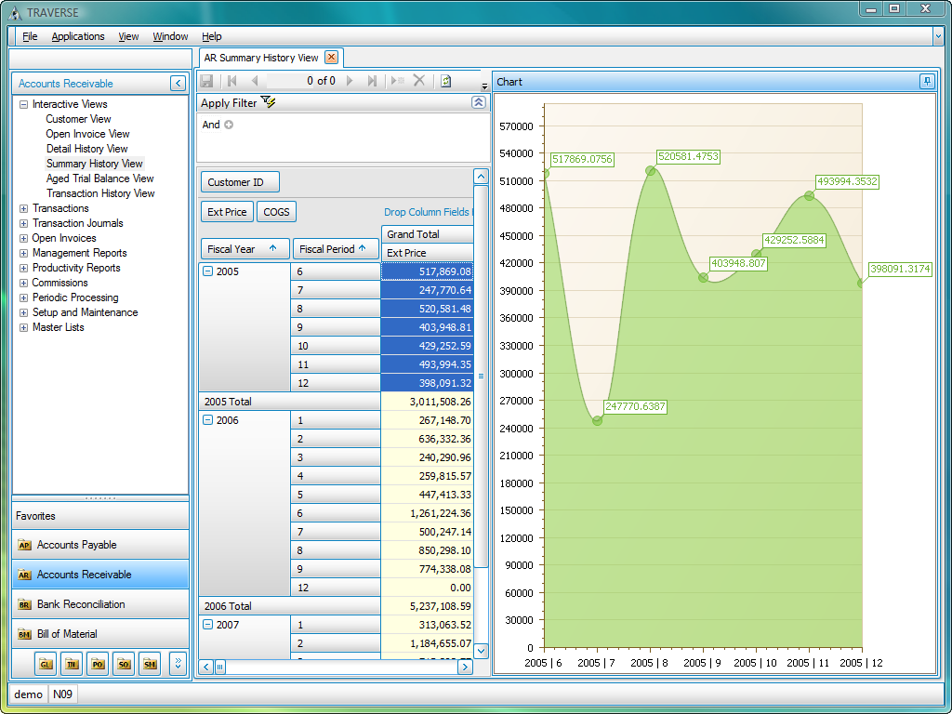952x714 pixels.
Task: Collapse the Apply Filter section
Action: point(479,102)
